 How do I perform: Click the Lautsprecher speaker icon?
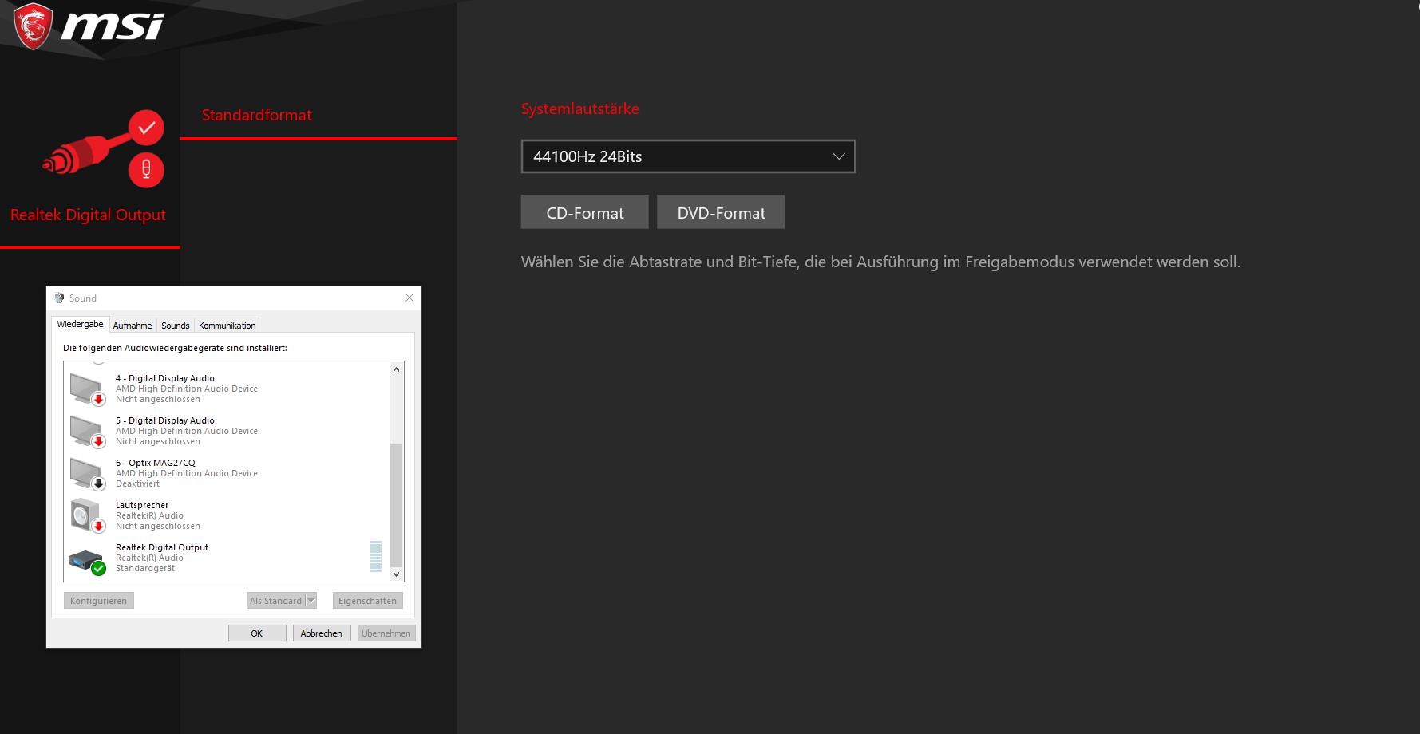tap(85, 513)
